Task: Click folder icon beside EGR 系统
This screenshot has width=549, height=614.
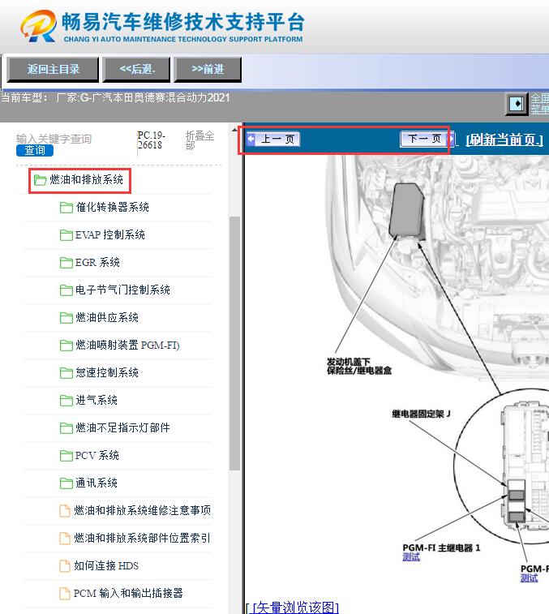Action: click(66, 263)
